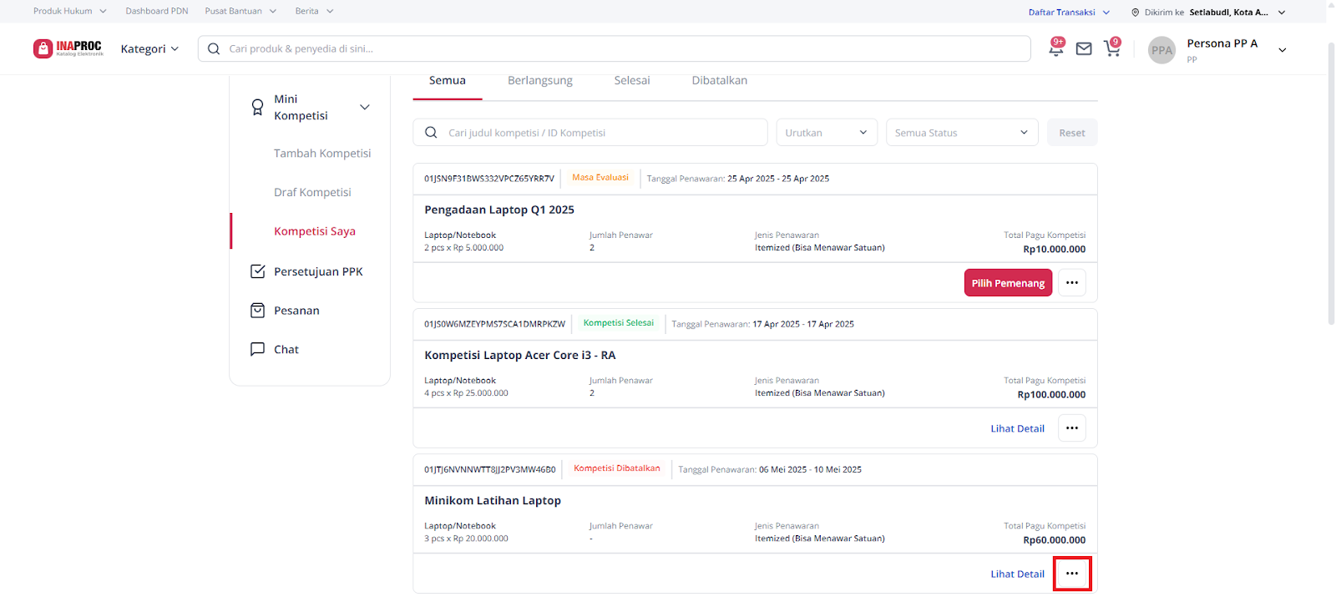Switch to the Dibatalkan tab
This screenshot has width=1336, height=597.
click(719, 81)
